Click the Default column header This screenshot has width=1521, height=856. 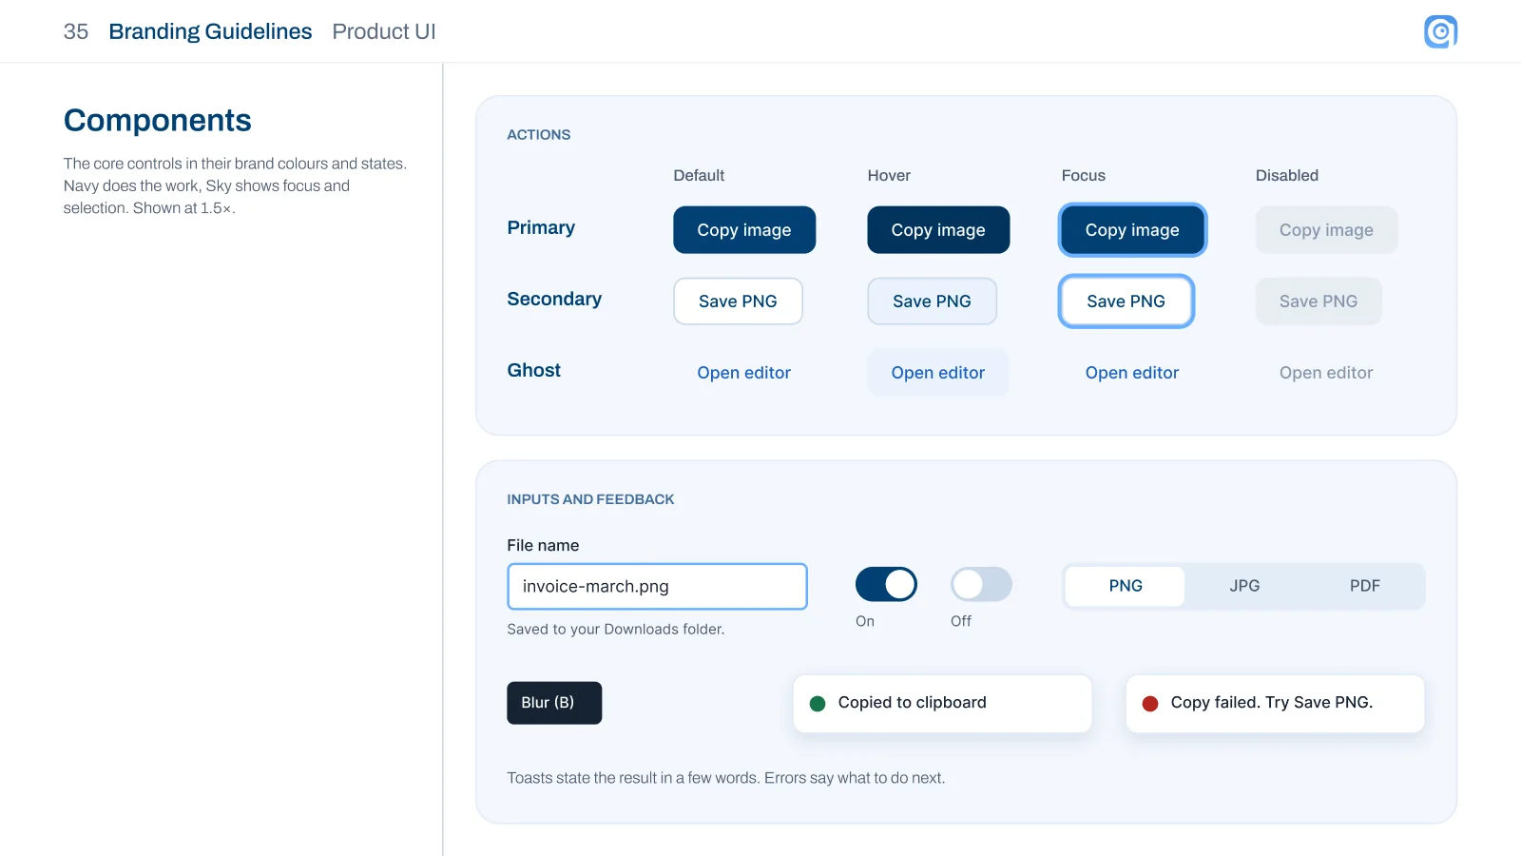click(x=699, y=175)
